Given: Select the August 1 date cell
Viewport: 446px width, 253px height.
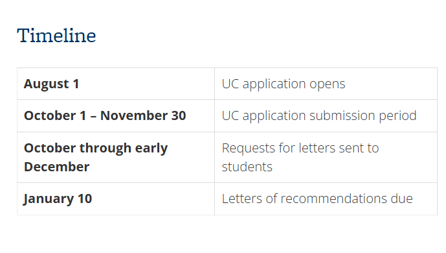Looking at the screenshot, I should [x=116, y=84].
